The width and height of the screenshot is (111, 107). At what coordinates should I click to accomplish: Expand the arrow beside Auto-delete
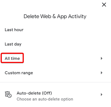click(x=102, y=95)
